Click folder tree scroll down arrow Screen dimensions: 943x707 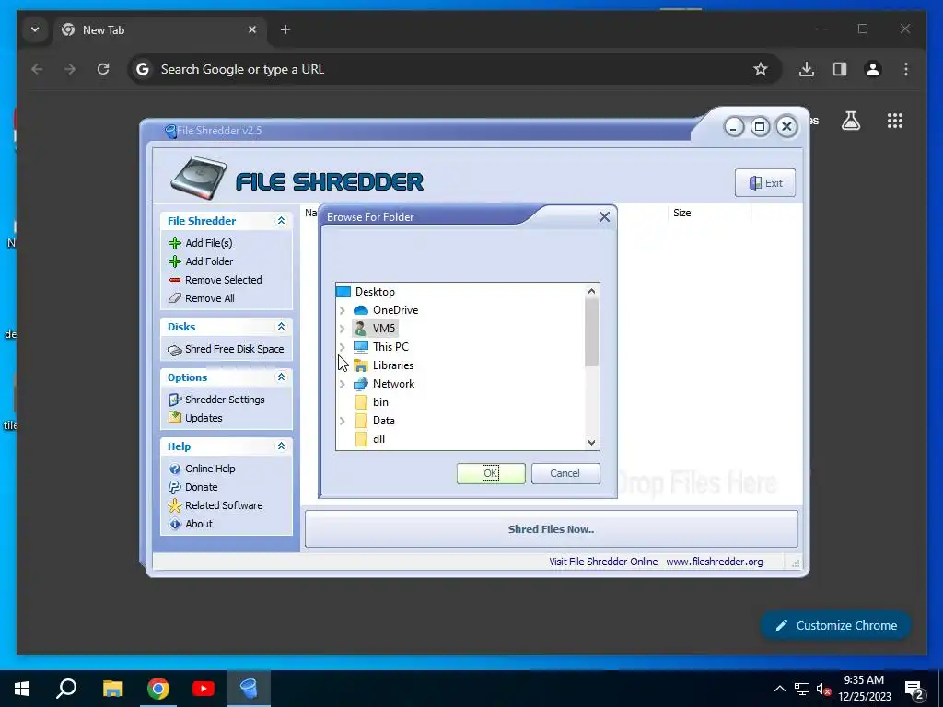click(592, 443)
